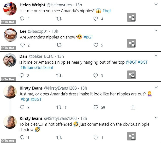
Task: Like Helen Wright's tweet
Action: click(x=96, y=19)
